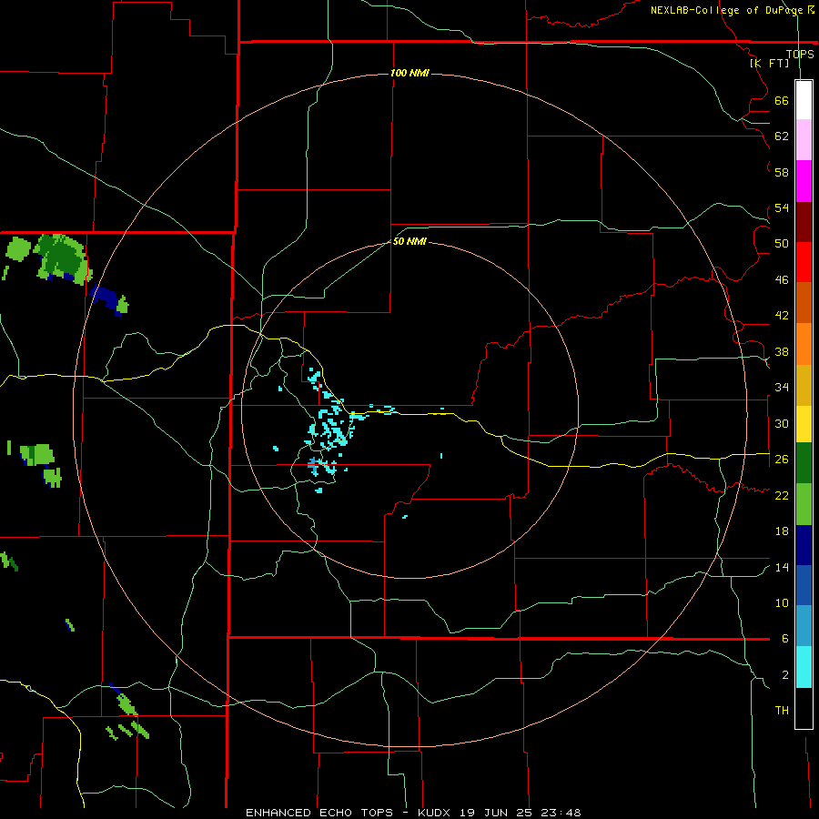Click the '23:48' timestamp
This screenshot has width=819, height=819.
[x=561, y=813]
